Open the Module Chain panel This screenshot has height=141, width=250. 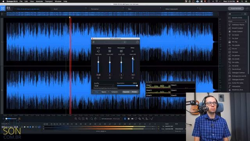(x=237, y=18)
